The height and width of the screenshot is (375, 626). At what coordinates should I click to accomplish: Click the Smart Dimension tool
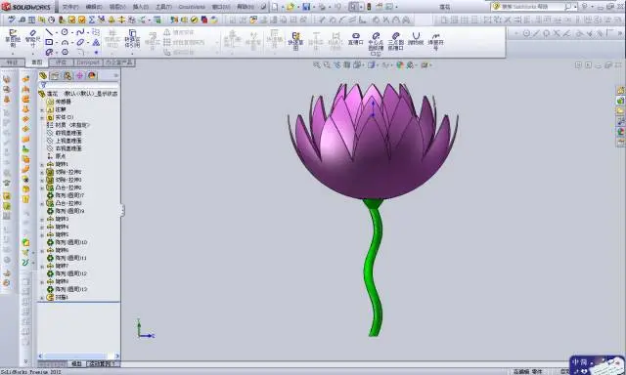32,39
